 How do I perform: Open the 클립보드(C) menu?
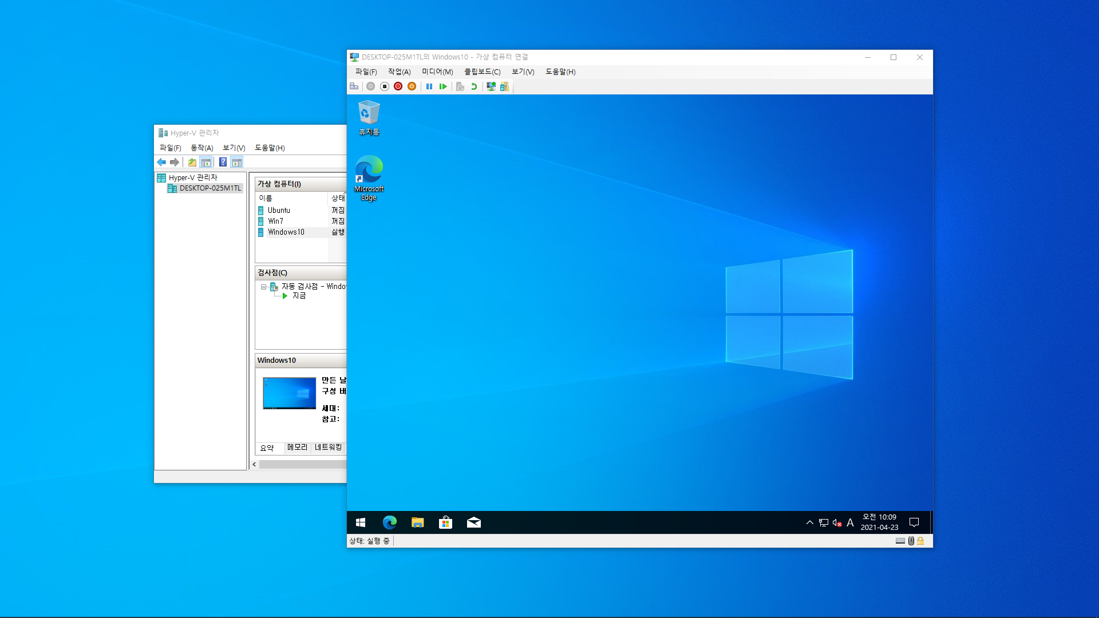[482, 72]
